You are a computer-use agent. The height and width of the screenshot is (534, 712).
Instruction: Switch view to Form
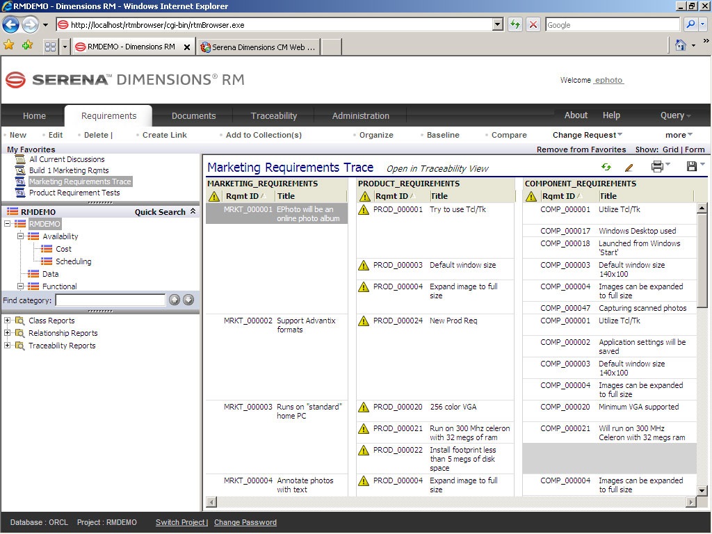pyautogui.click(x=695, y=149)
